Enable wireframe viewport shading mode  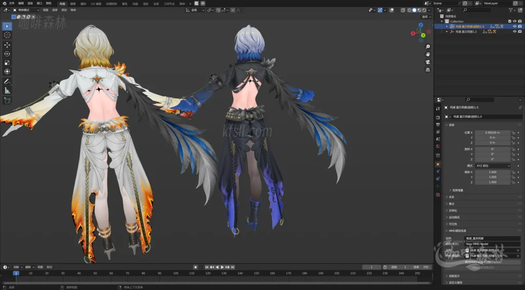(x=409, y=10)
